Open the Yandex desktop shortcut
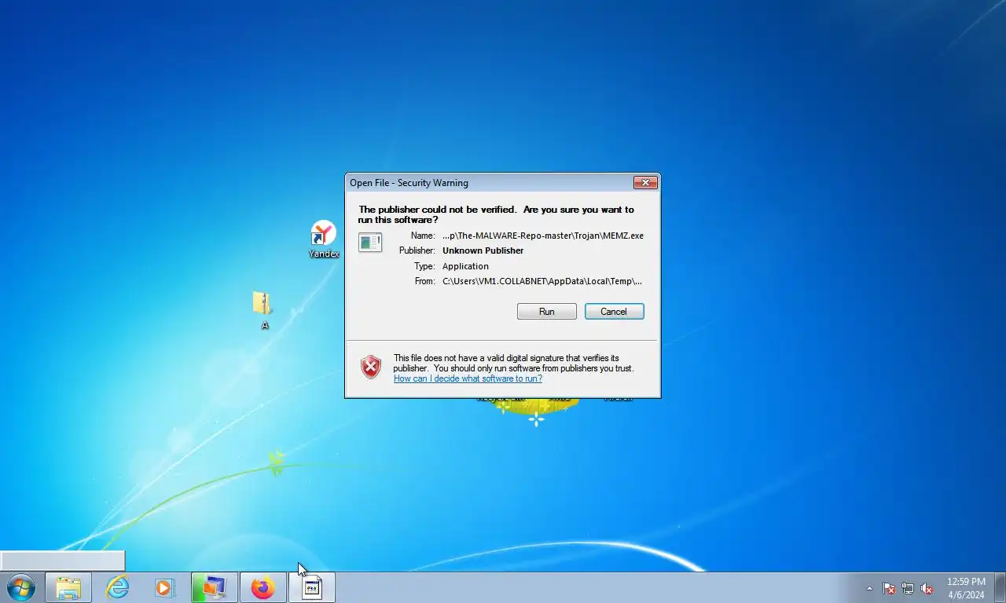 (324, 239)
